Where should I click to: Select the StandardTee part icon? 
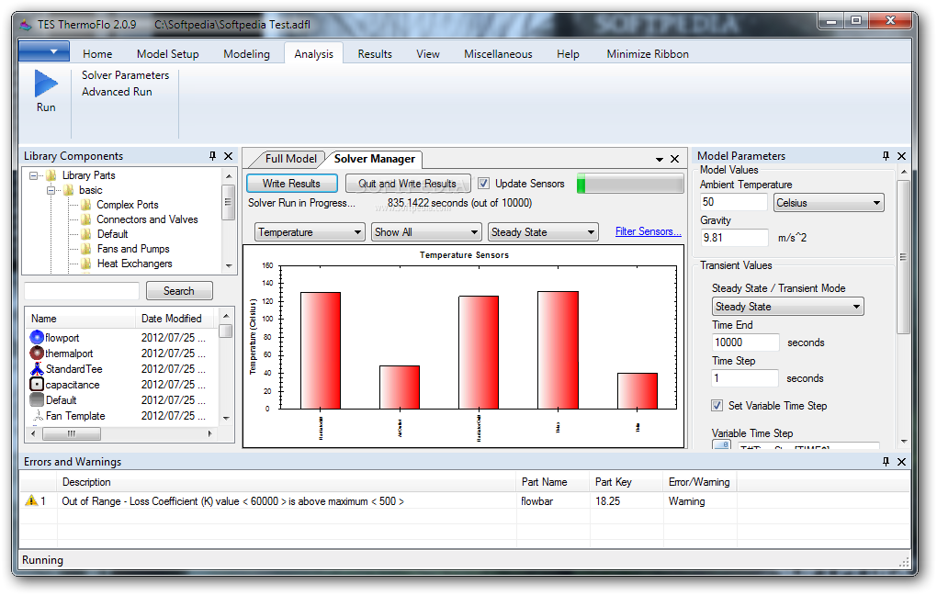pyautogui.click(x=37, y=368)
